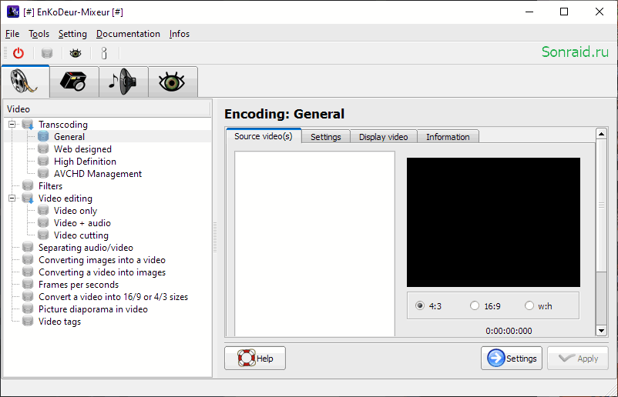
Task: Click the scrollbar down arrow
Action: click(x=601, y=331)
